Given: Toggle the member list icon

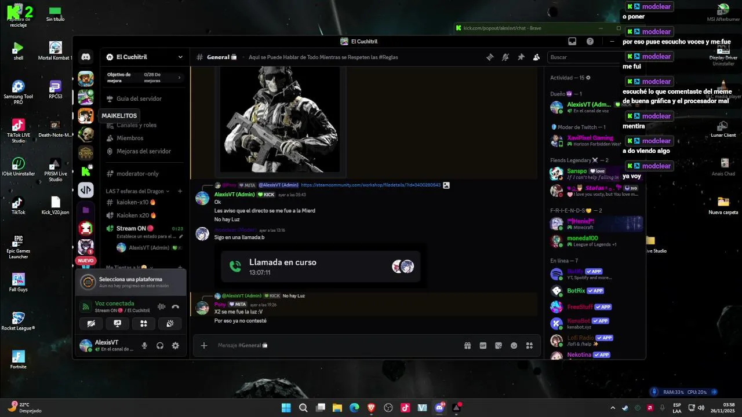Looking at the screenshot, I should click(536, 57).
